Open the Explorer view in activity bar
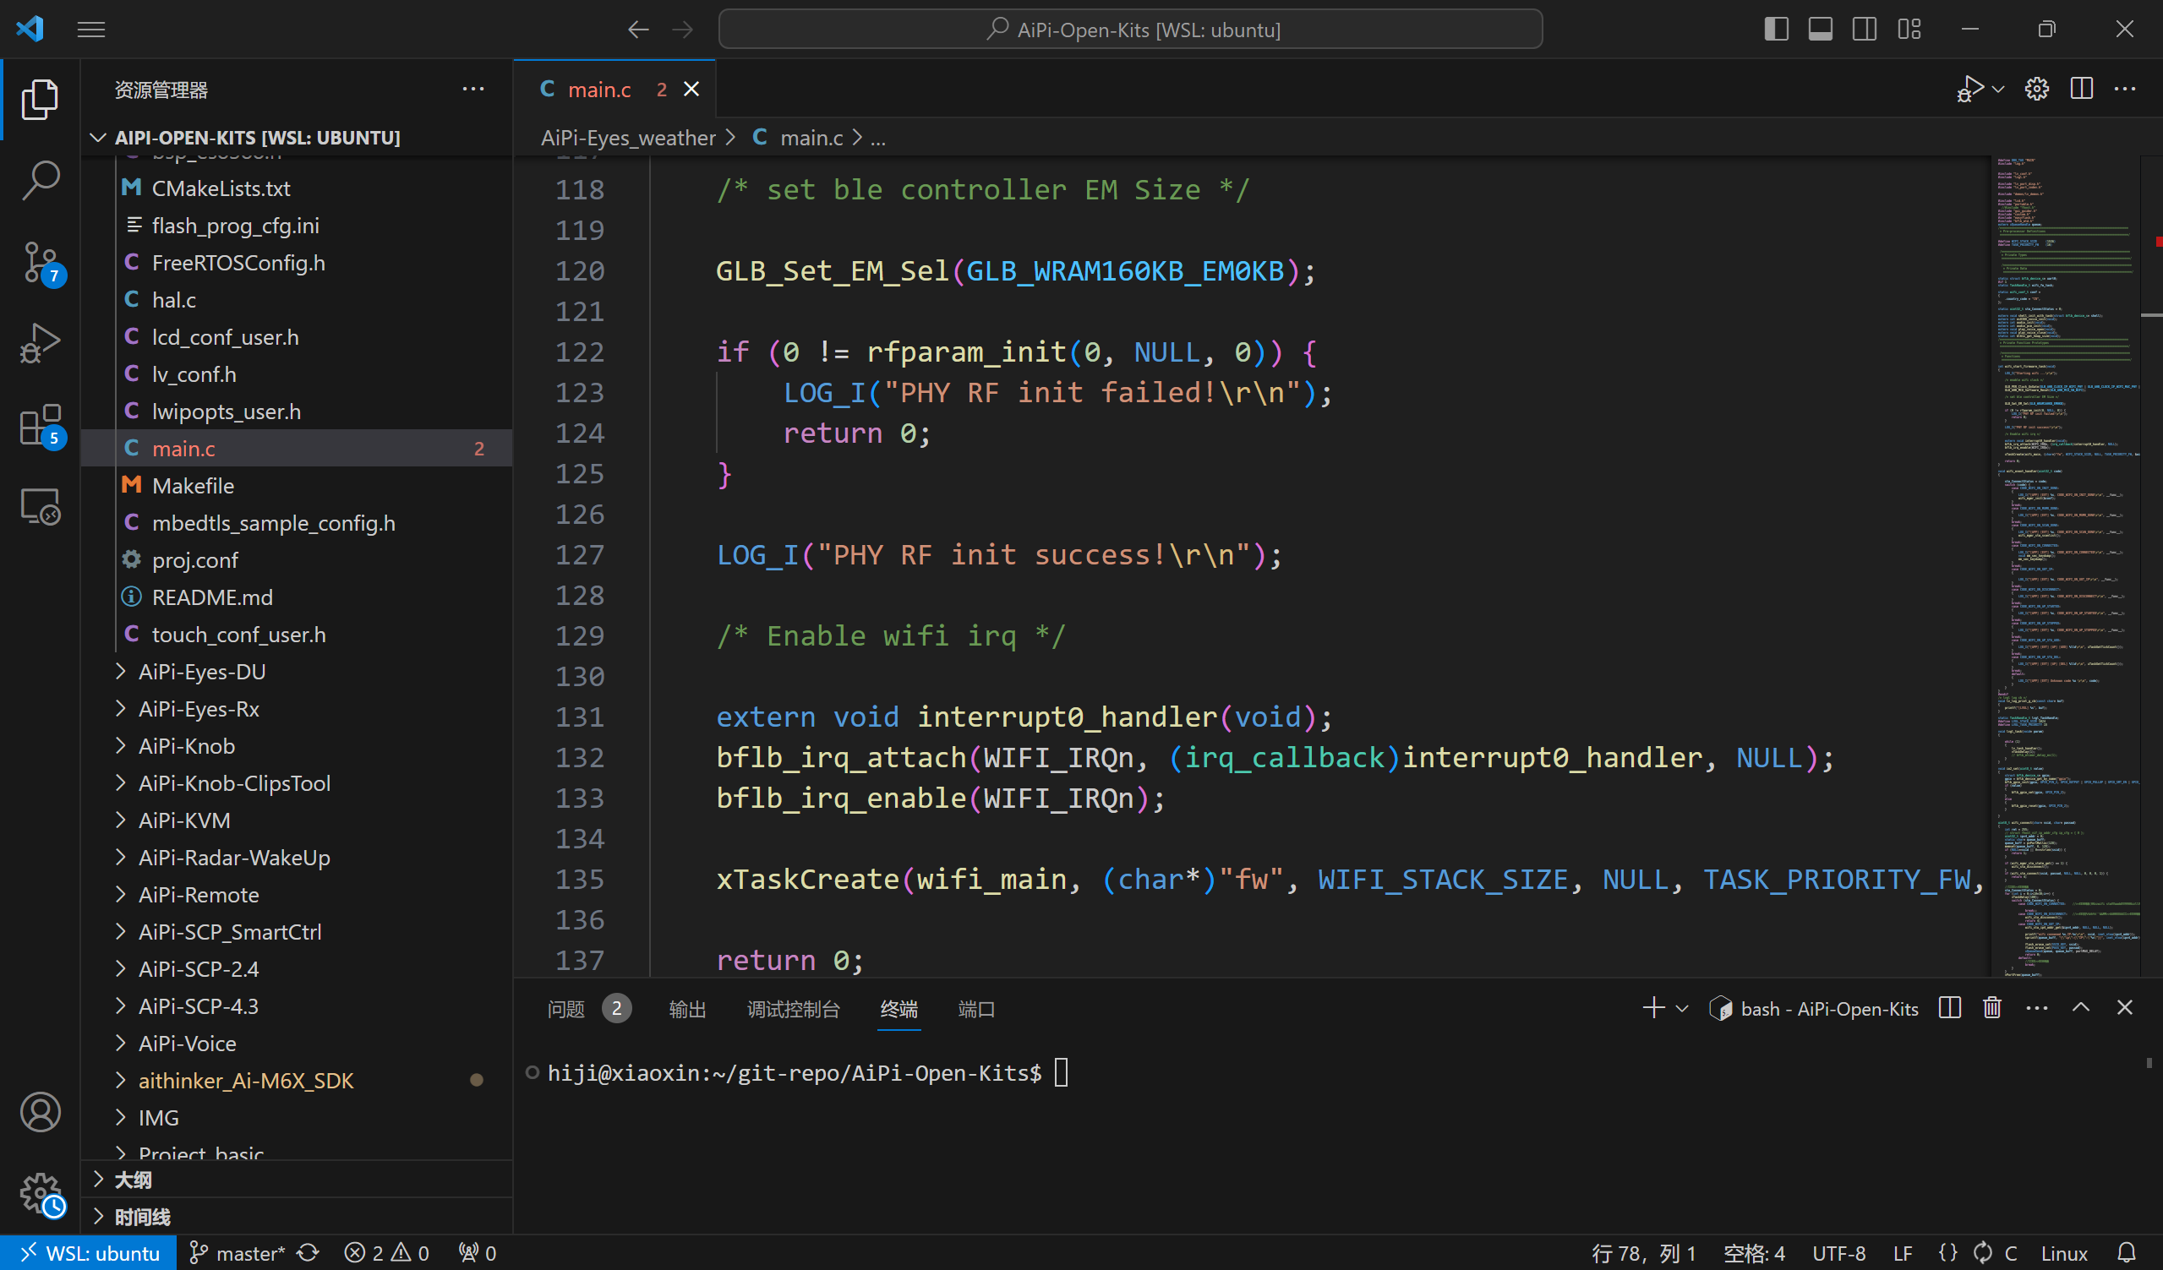 coord(40,100)
